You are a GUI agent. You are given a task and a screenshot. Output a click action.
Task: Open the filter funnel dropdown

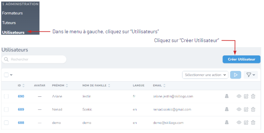tap(251, 75)
